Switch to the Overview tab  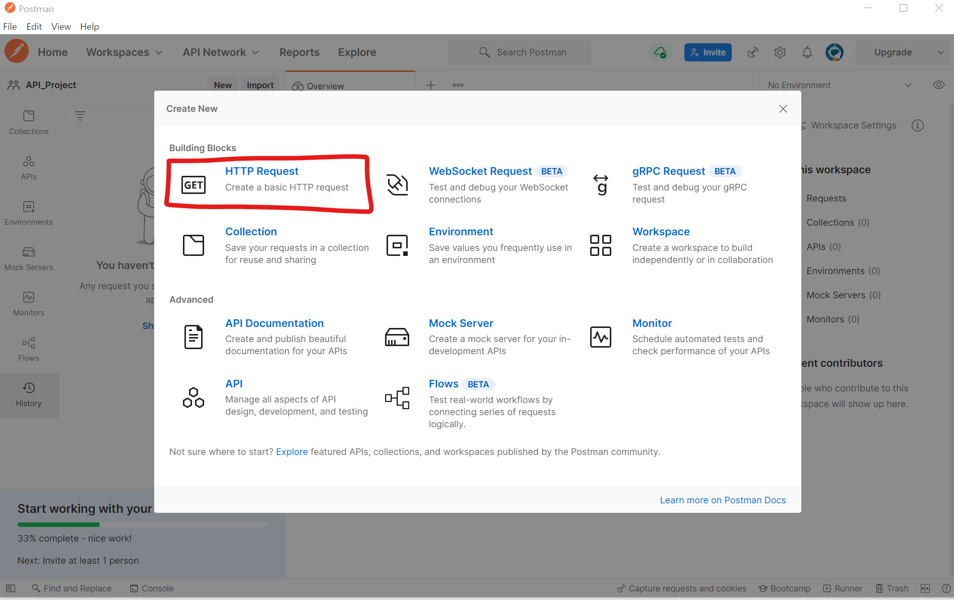(x=350, y=86)
